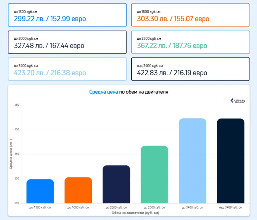Click x-axis label 'до 1300 куб. см'
The image size is (257, 220).
point(40,207)
